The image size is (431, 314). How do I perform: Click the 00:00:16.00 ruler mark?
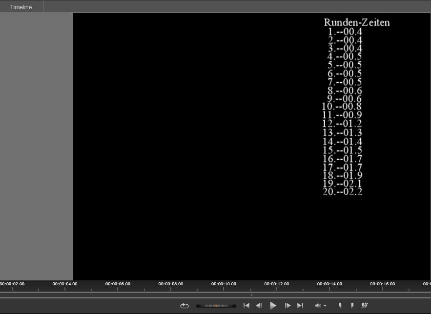(x=382, y=284)
